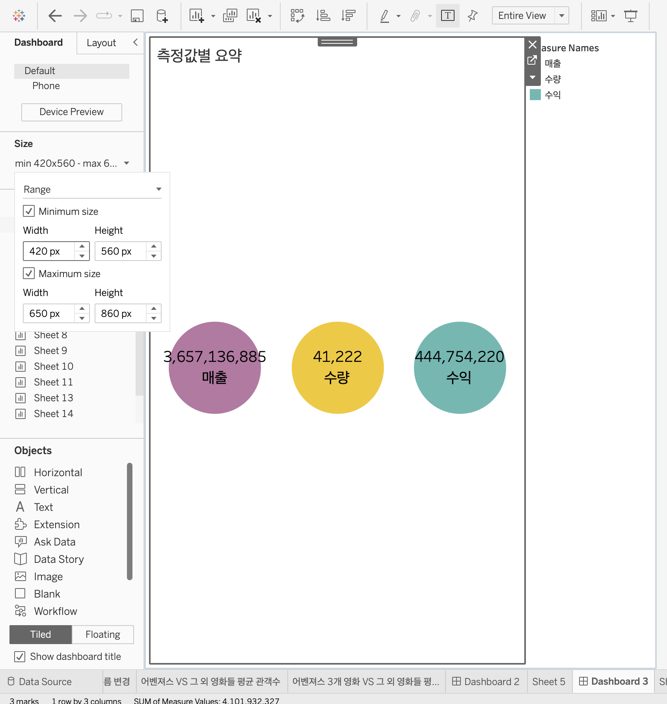Click the Highlight pen icon

[x=385, y=16]
